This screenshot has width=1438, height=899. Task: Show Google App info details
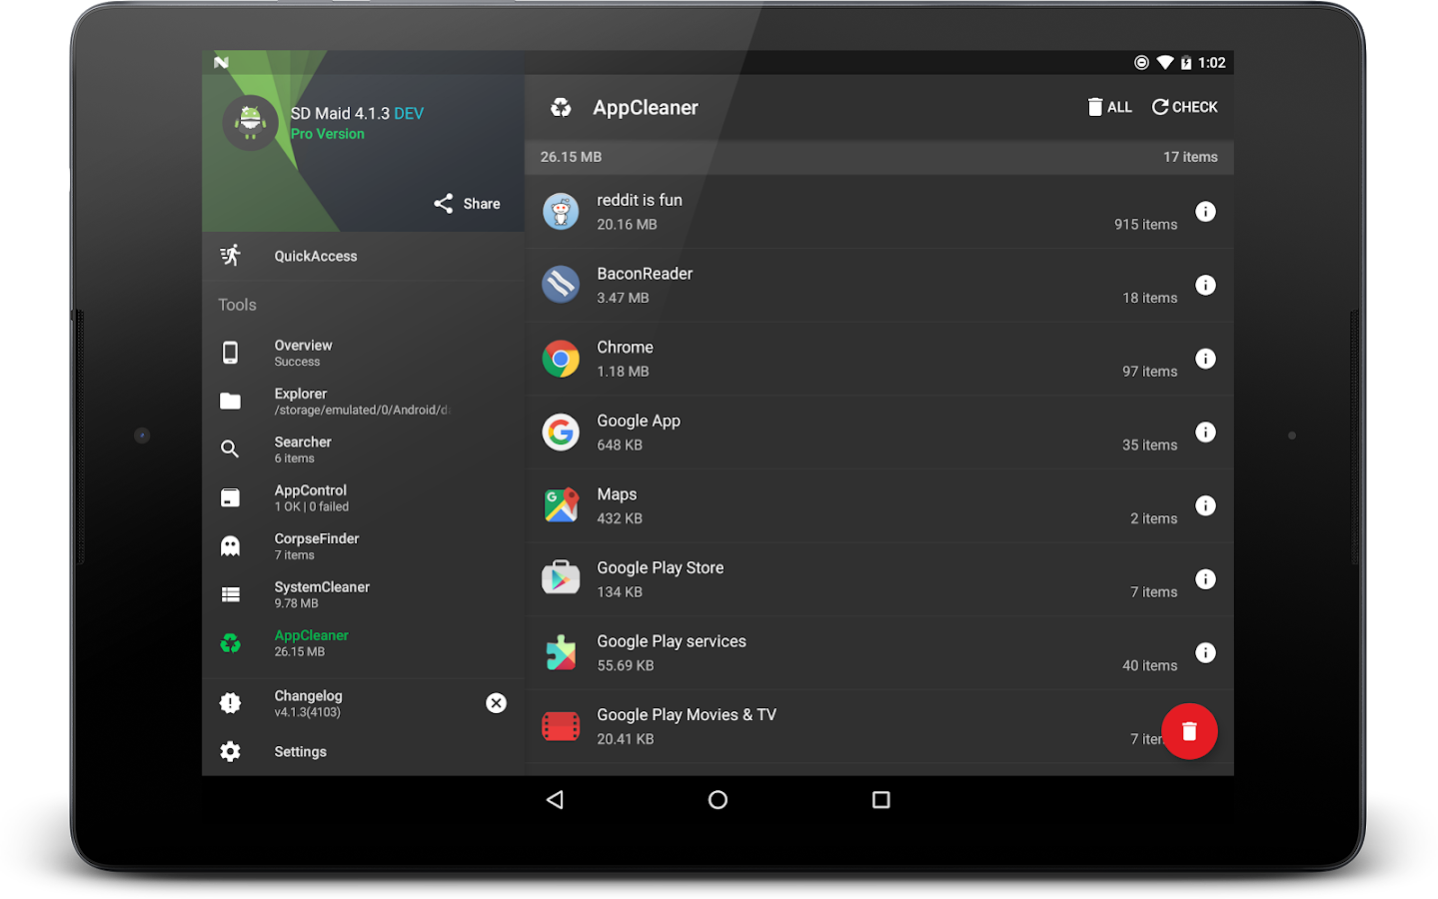(1205, 432)
